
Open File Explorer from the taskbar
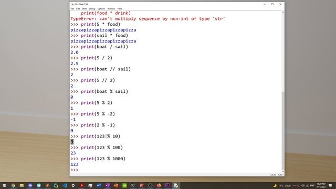click(22, 185)
